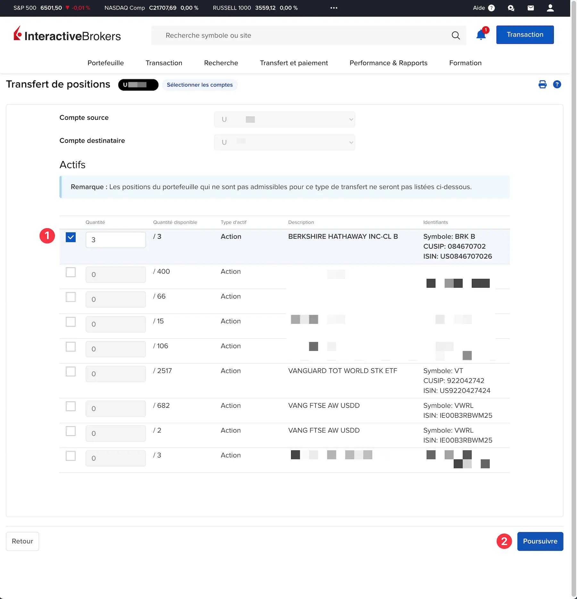Uncheck the Berkshire Hathaway position checkbox
The height and width of the screenshot is (599, 577).
(71, 237)
